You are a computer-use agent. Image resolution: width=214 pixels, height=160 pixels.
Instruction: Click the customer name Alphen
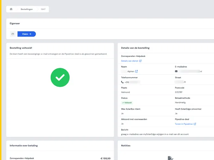[131, 71]
